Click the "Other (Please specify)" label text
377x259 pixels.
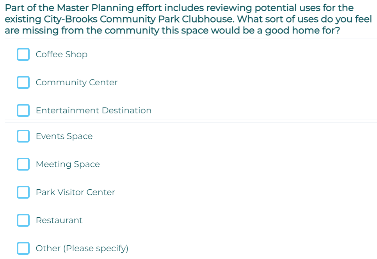[82, 248]
